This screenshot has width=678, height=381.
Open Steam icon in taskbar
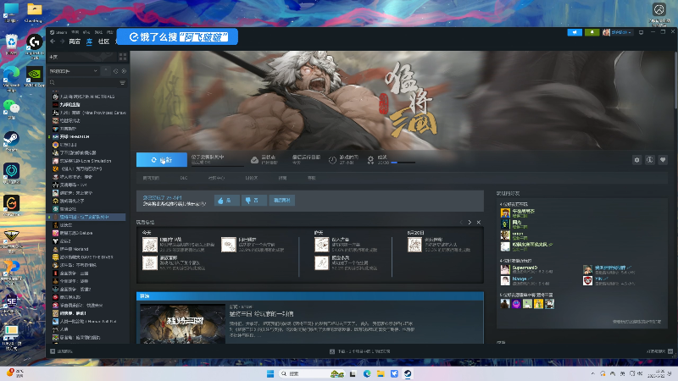(408, 373)
